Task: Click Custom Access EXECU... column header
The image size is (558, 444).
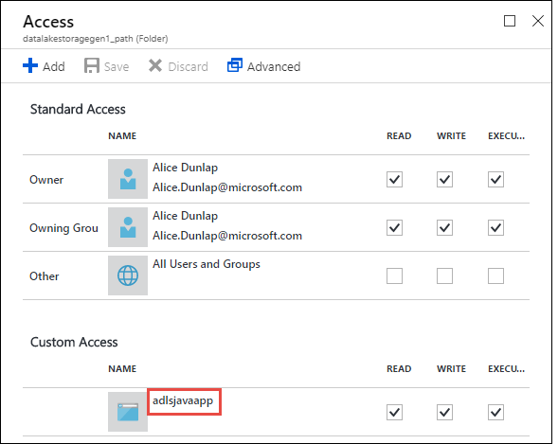Action: pos(507,369)
